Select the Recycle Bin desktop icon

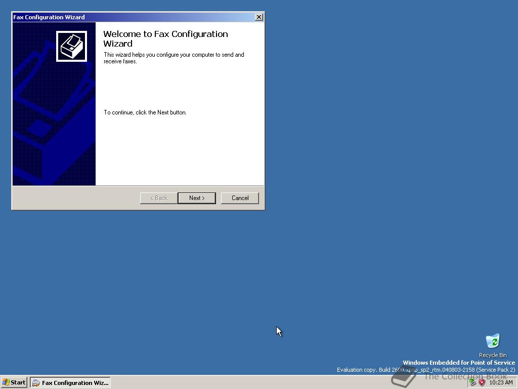tap(493, 345)
